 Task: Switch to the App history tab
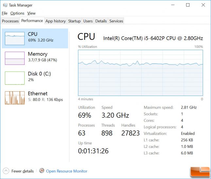(x=55, y=21)
